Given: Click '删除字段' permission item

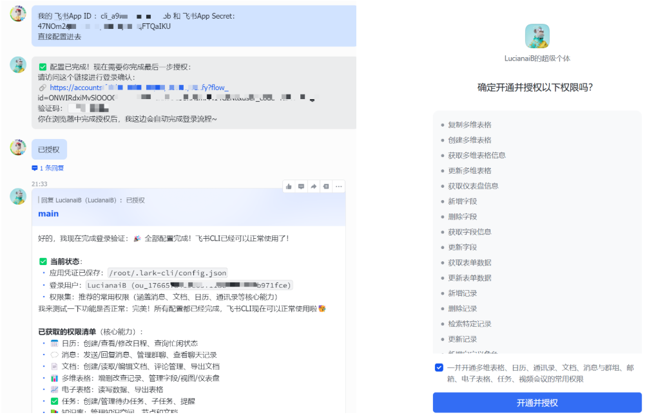Looking at the screenshot, I should [462, 217].
